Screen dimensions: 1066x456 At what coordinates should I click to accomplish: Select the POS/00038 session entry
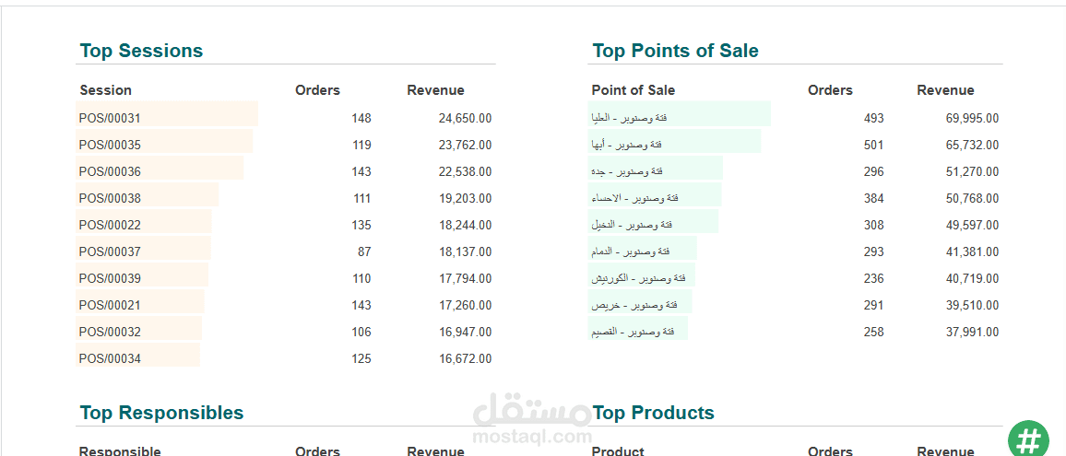coord(110,198)
